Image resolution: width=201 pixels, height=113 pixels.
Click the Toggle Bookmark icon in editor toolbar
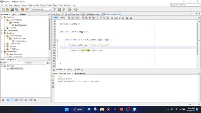[x=107, y=18]
